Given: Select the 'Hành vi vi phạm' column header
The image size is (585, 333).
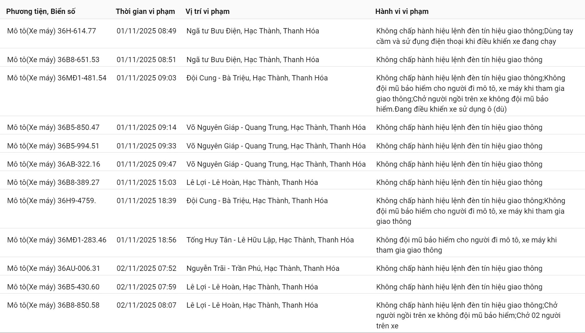Looking at the screenshot, I should pos(402,11).
